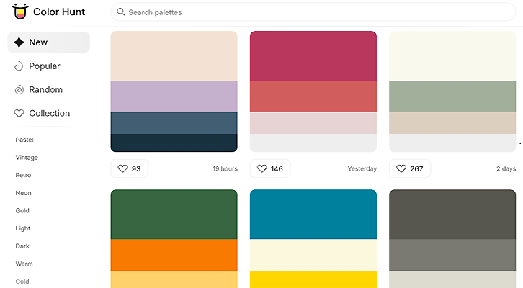Viewport: 523px width, 288px height.
Task: Select the light amber swatch below orange
Action: pyautogui.click(x=174, y=279)
